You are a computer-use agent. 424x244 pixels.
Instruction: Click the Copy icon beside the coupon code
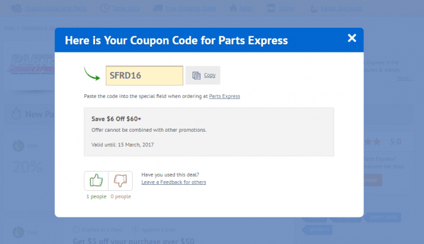pos(196,75)
